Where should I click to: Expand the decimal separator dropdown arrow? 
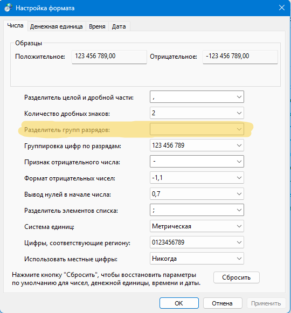point(239,97)
